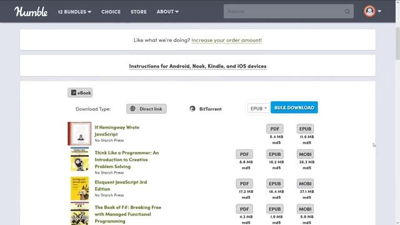Image resolution: width=400 pixels, height=225 pixels.
Task: Click the Bulk Download button
Action: [294, 107]
